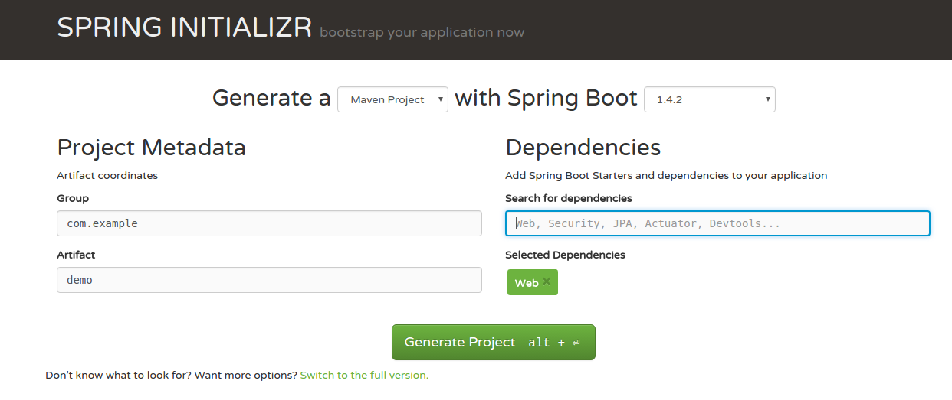The width and height of the screenshot is (952, 400).
Task: Click the arrow on the version 1.4.2 selector
Action: tap(767, 99)
